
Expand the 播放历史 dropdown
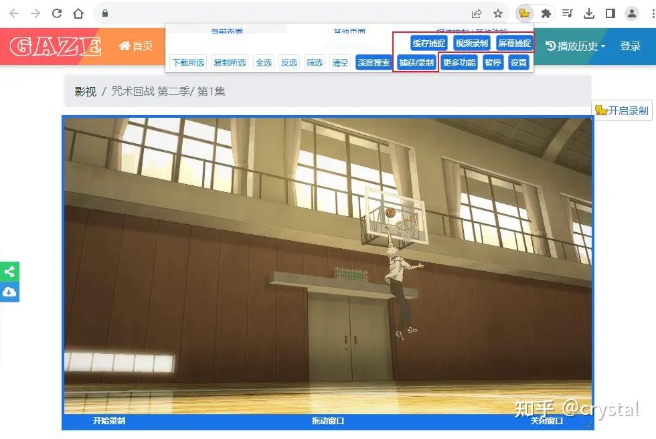point(576,46)
